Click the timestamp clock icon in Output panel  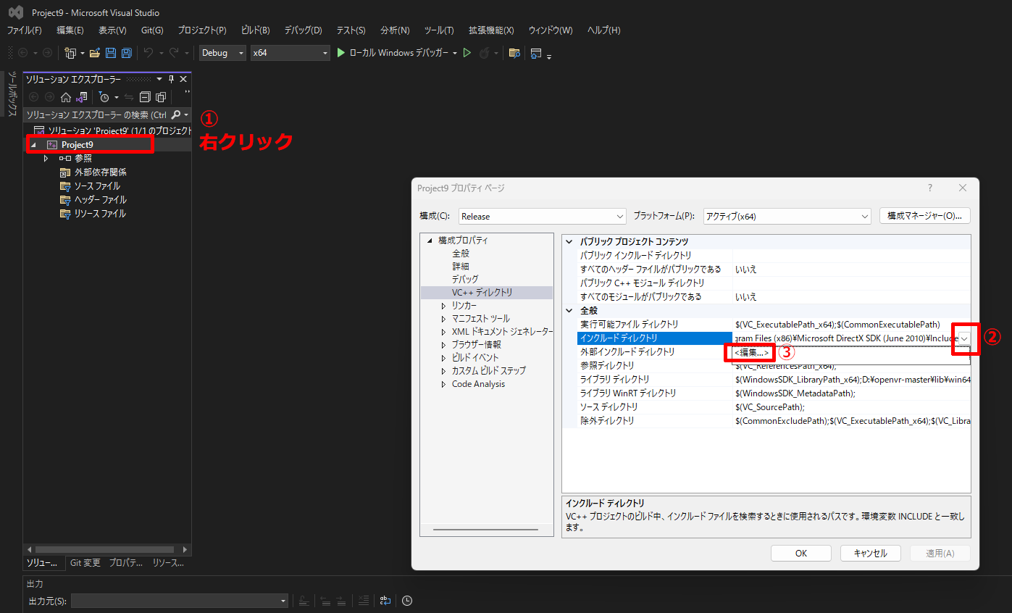(407, 601)
